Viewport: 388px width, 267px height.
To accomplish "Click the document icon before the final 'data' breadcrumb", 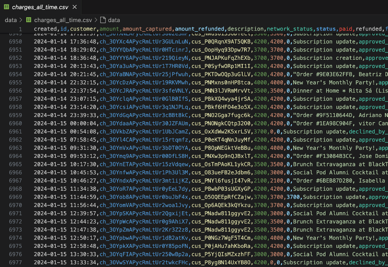I will click(x=103, y=20).
